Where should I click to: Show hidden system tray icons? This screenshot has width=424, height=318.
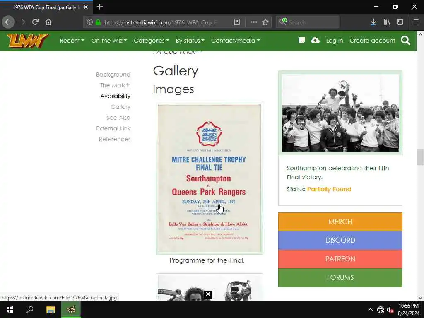tap(371, 310)
